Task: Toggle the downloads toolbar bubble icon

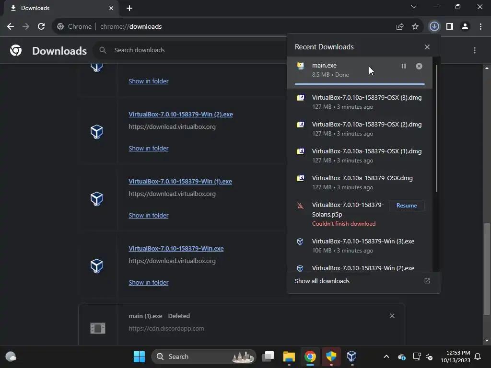Action: pos(434,27)
